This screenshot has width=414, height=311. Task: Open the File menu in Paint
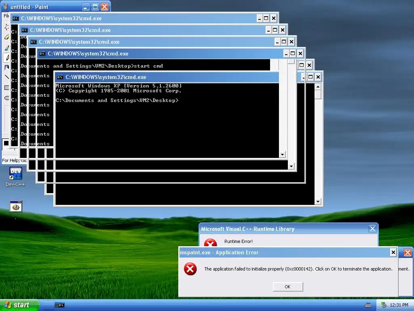tap(6, 16)
